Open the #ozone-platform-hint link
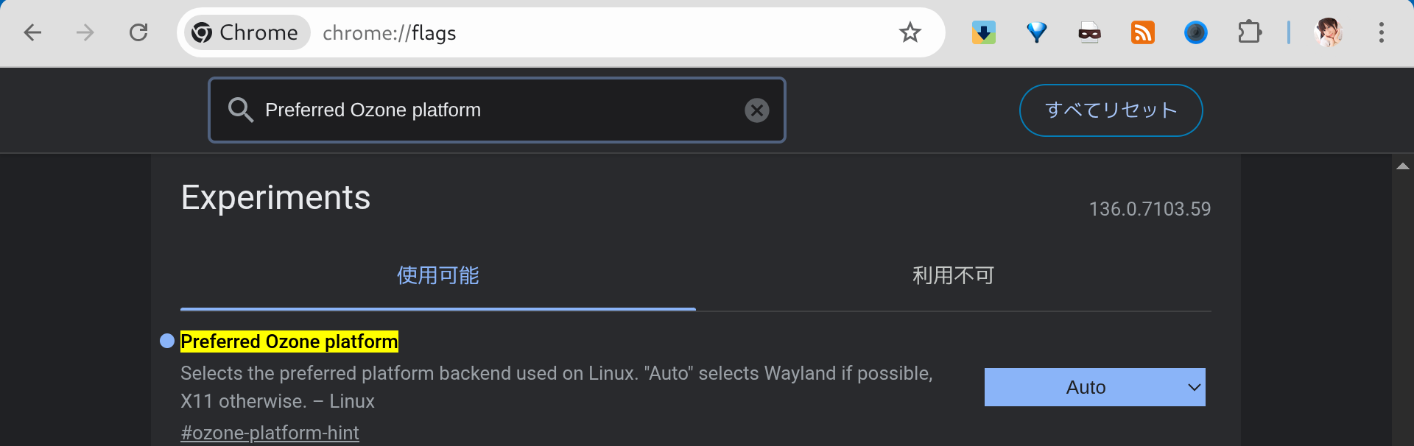 click(x=270, y=433)
